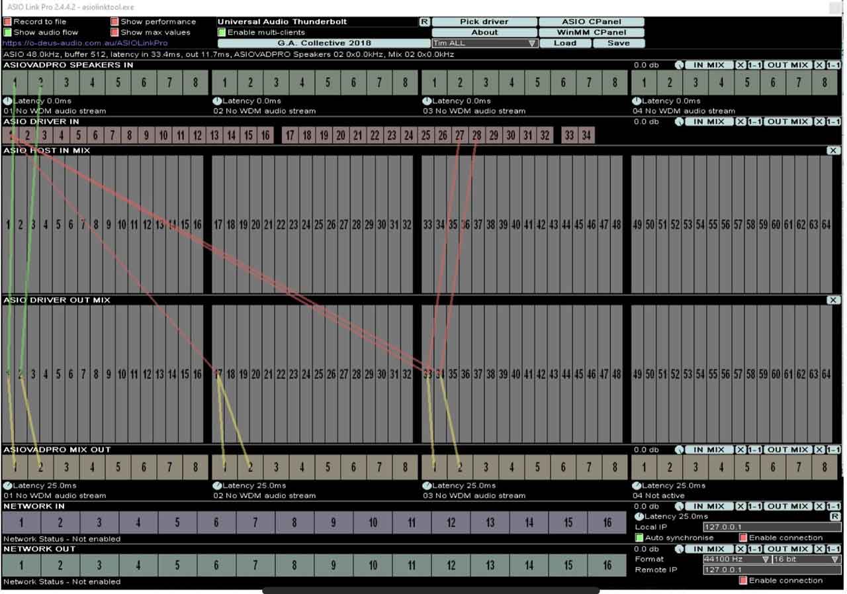Open the About dialog

pyautogui.click(x=484, y=32)
